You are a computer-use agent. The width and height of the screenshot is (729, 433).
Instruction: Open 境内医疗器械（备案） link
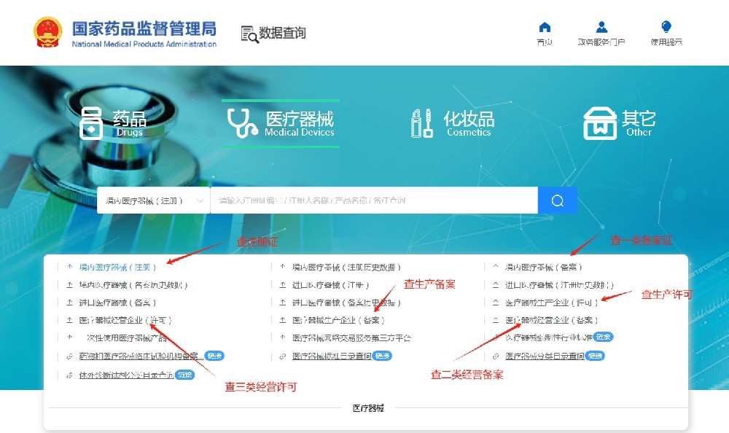click(544, 268)
